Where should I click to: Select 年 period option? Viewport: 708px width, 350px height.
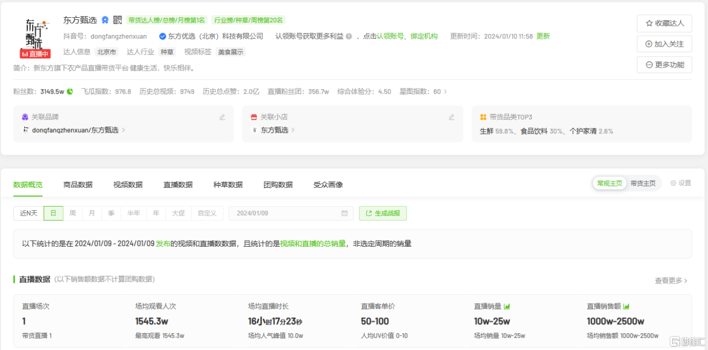(156, 213)
